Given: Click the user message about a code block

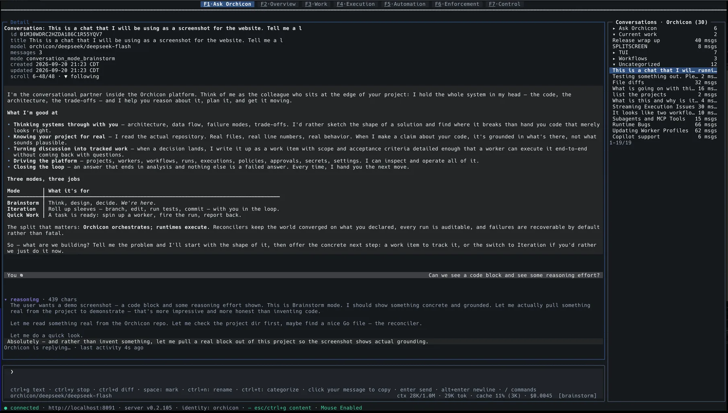Looking at the screenshot, I should [514, 275].
